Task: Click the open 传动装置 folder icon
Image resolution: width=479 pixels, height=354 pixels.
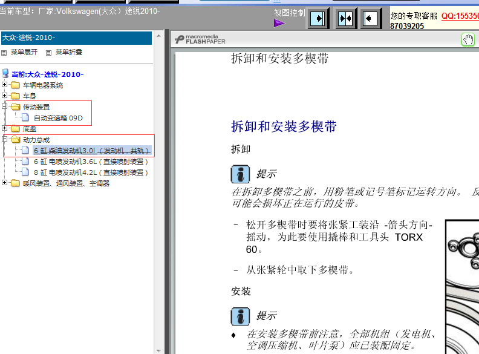Action: 15,107
